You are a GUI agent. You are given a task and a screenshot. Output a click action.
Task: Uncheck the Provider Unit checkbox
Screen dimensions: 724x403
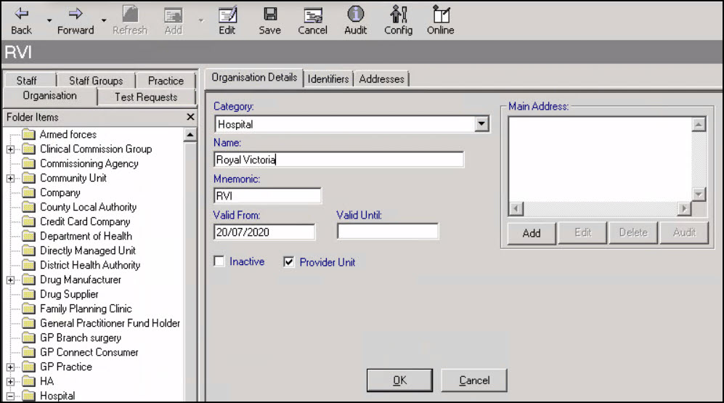pyautogui.click(x=289, y=261)
